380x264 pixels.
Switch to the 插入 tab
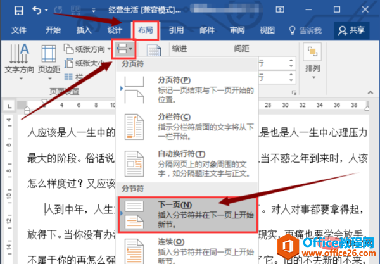[84, 30]
